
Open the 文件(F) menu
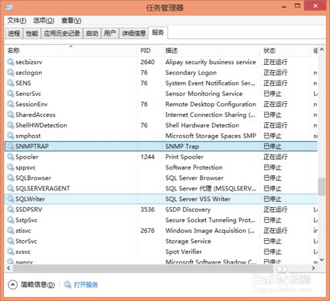(16, 21)
